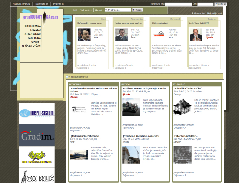
Task: Open article Jožef Kasa tuži SVM
Action: click(x=199, y=23)
